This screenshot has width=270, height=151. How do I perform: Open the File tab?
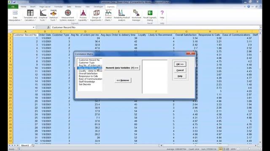(x=13, y=7)
